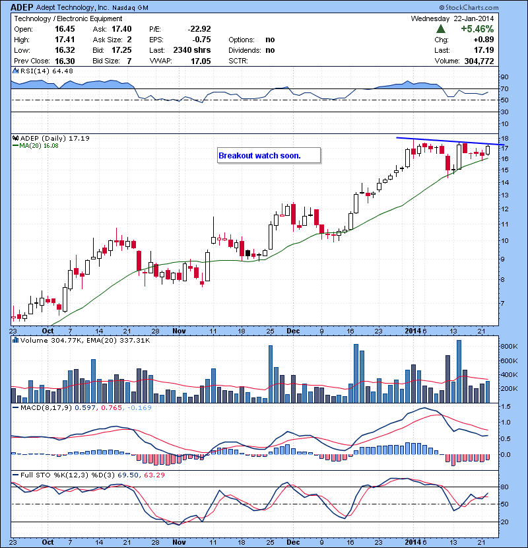Click the Bid price 17.25

coord(121,50)
